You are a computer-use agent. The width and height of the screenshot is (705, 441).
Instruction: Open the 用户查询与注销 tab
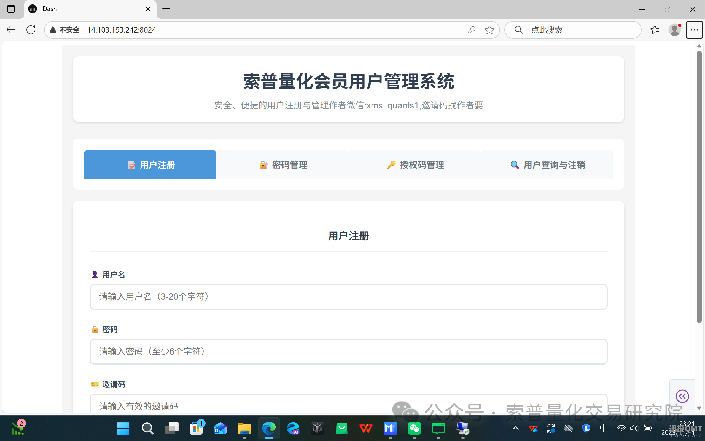[x=547, y=164]
